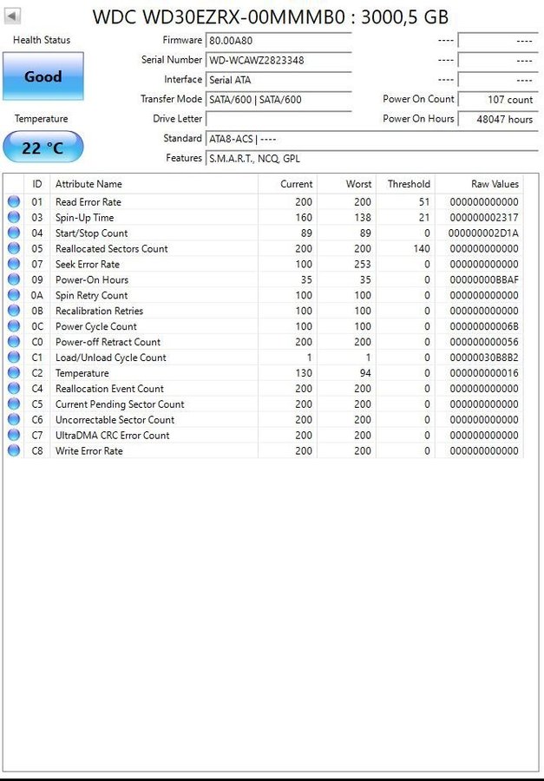This screenshot has width=544, height=781.
Task: Click the status orb for Reallocated Sectors Count
Action: pyautogui.click(x=14, y=248)
